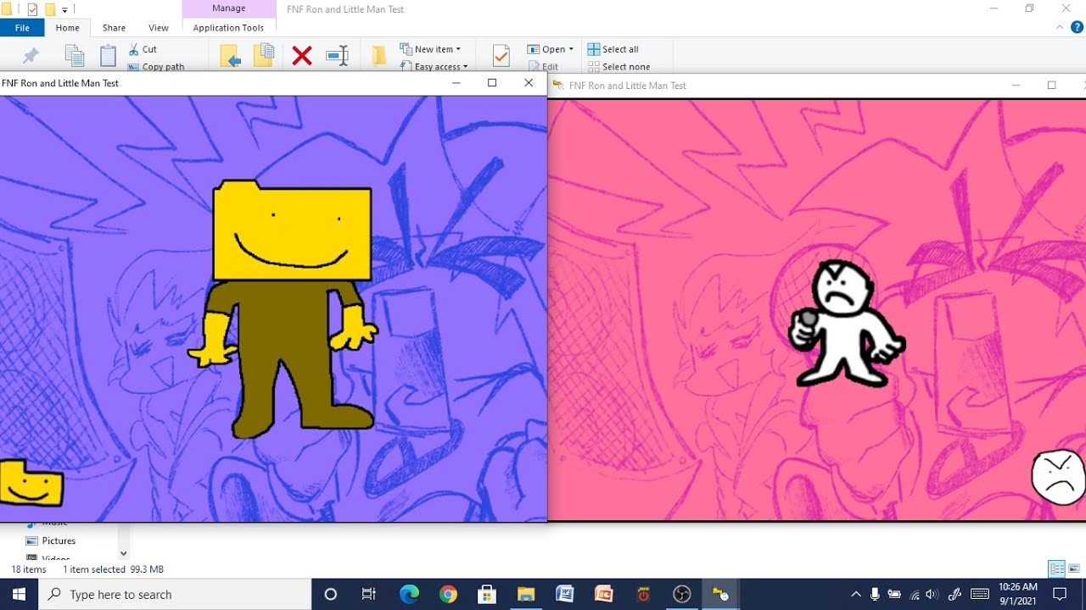
Task: Click the touch keyboard tray icon
Action: [x=979, y=594]
